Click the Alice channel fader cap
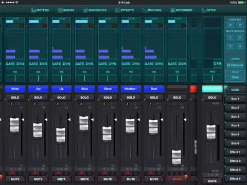This screenshot has height=185, width=247. pos(84,123)
